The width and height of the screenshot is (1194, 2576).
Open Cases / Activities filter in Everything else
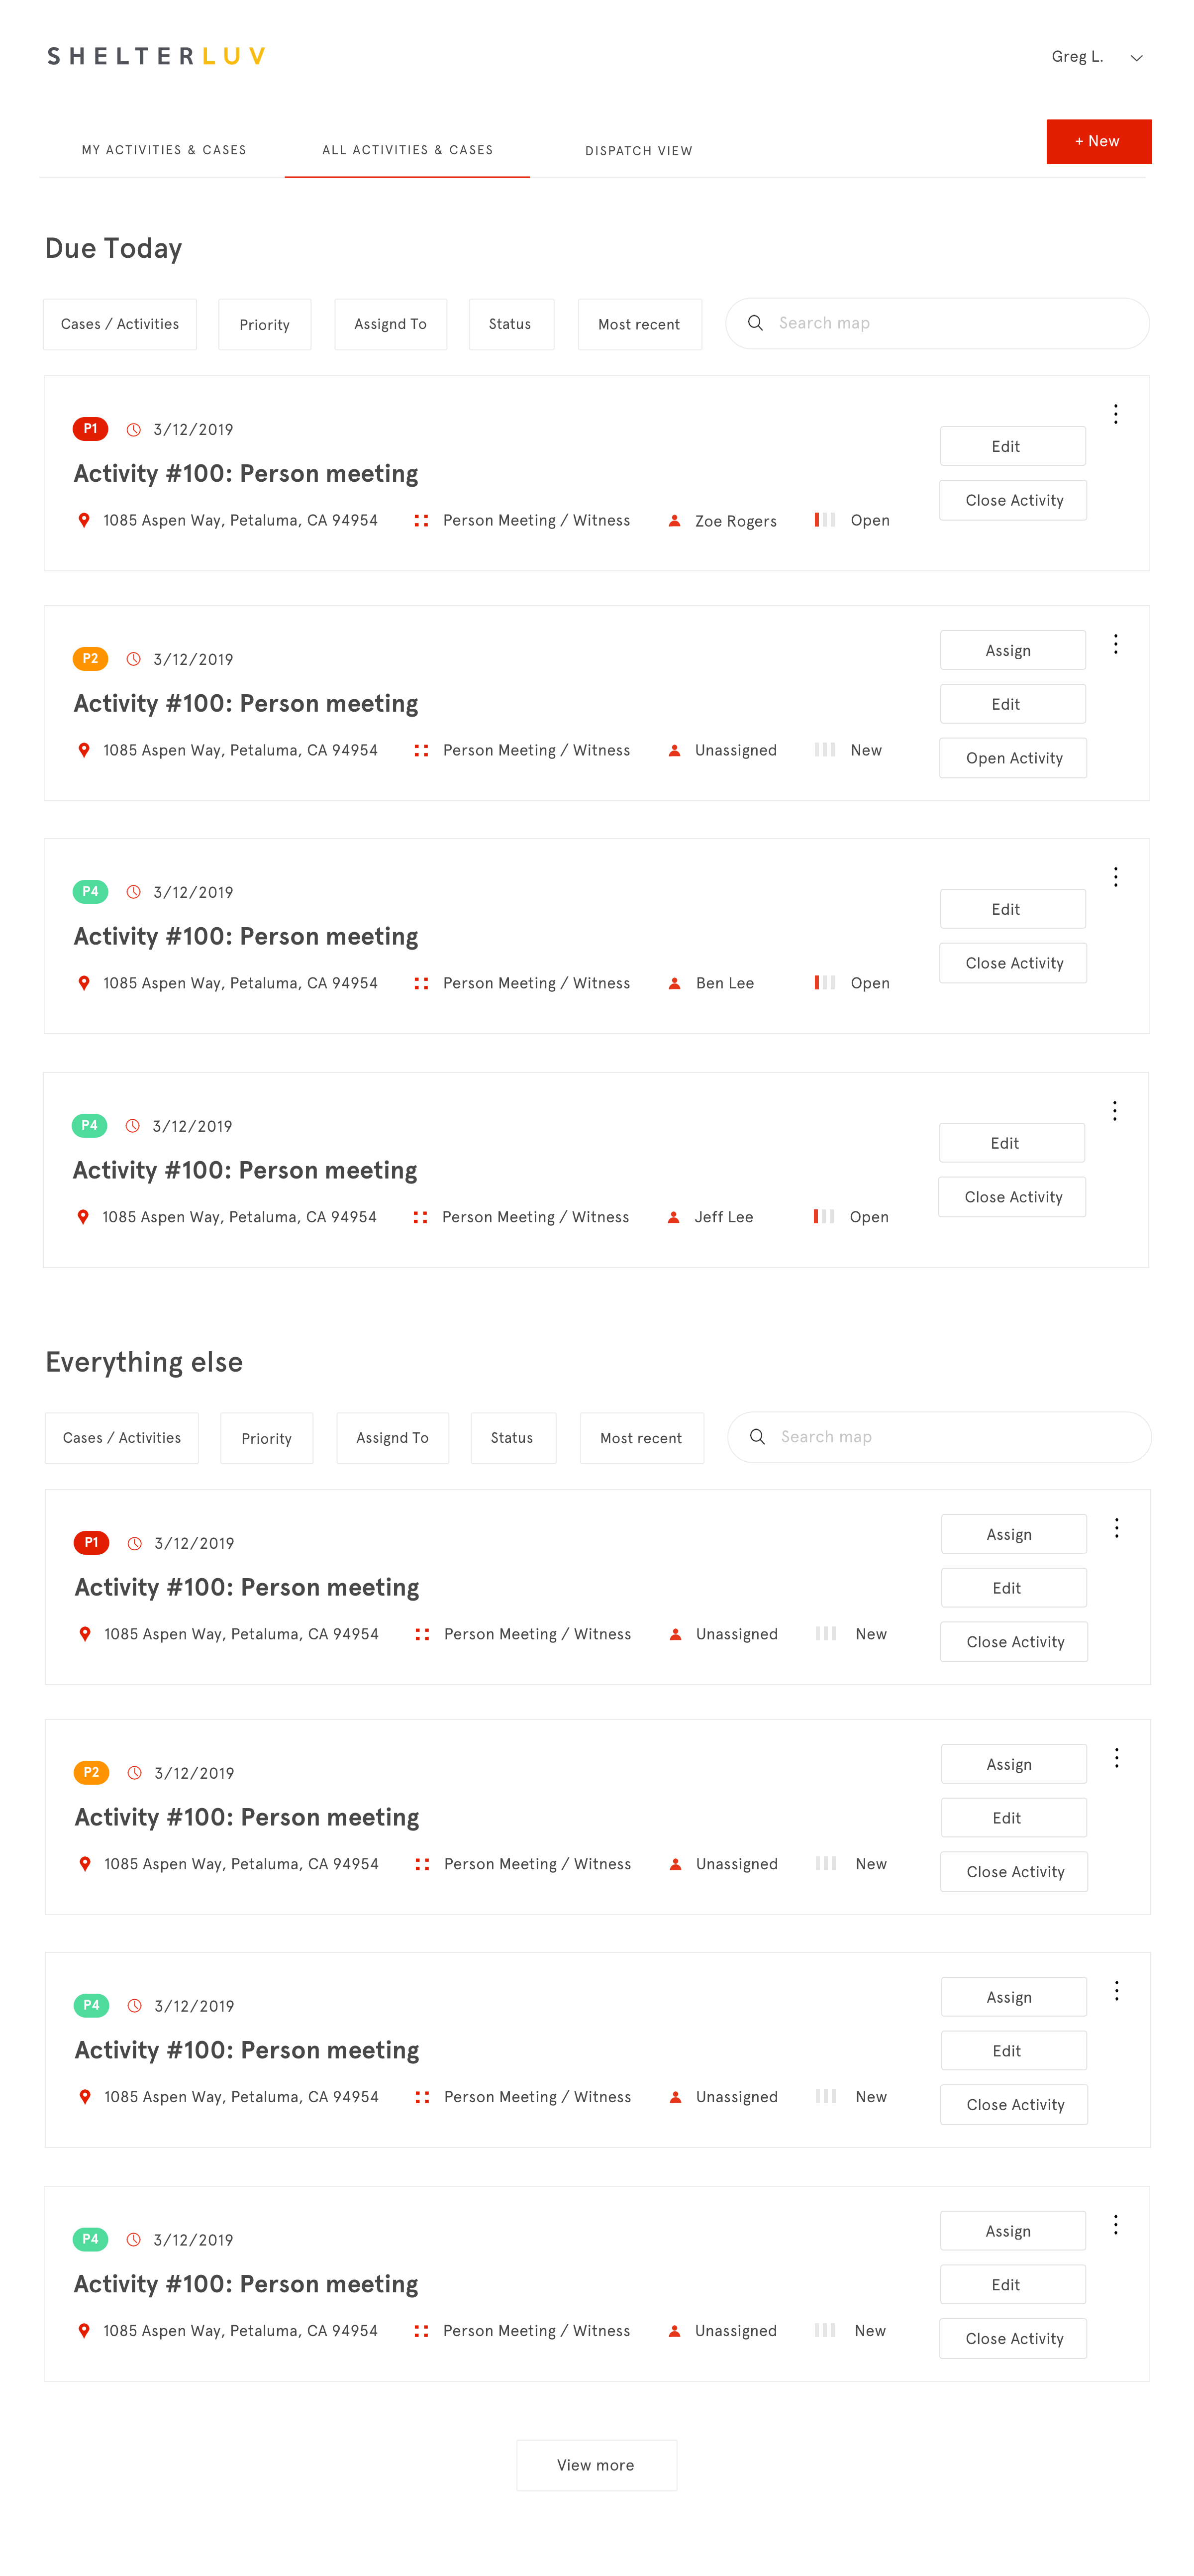[122, 1438]
